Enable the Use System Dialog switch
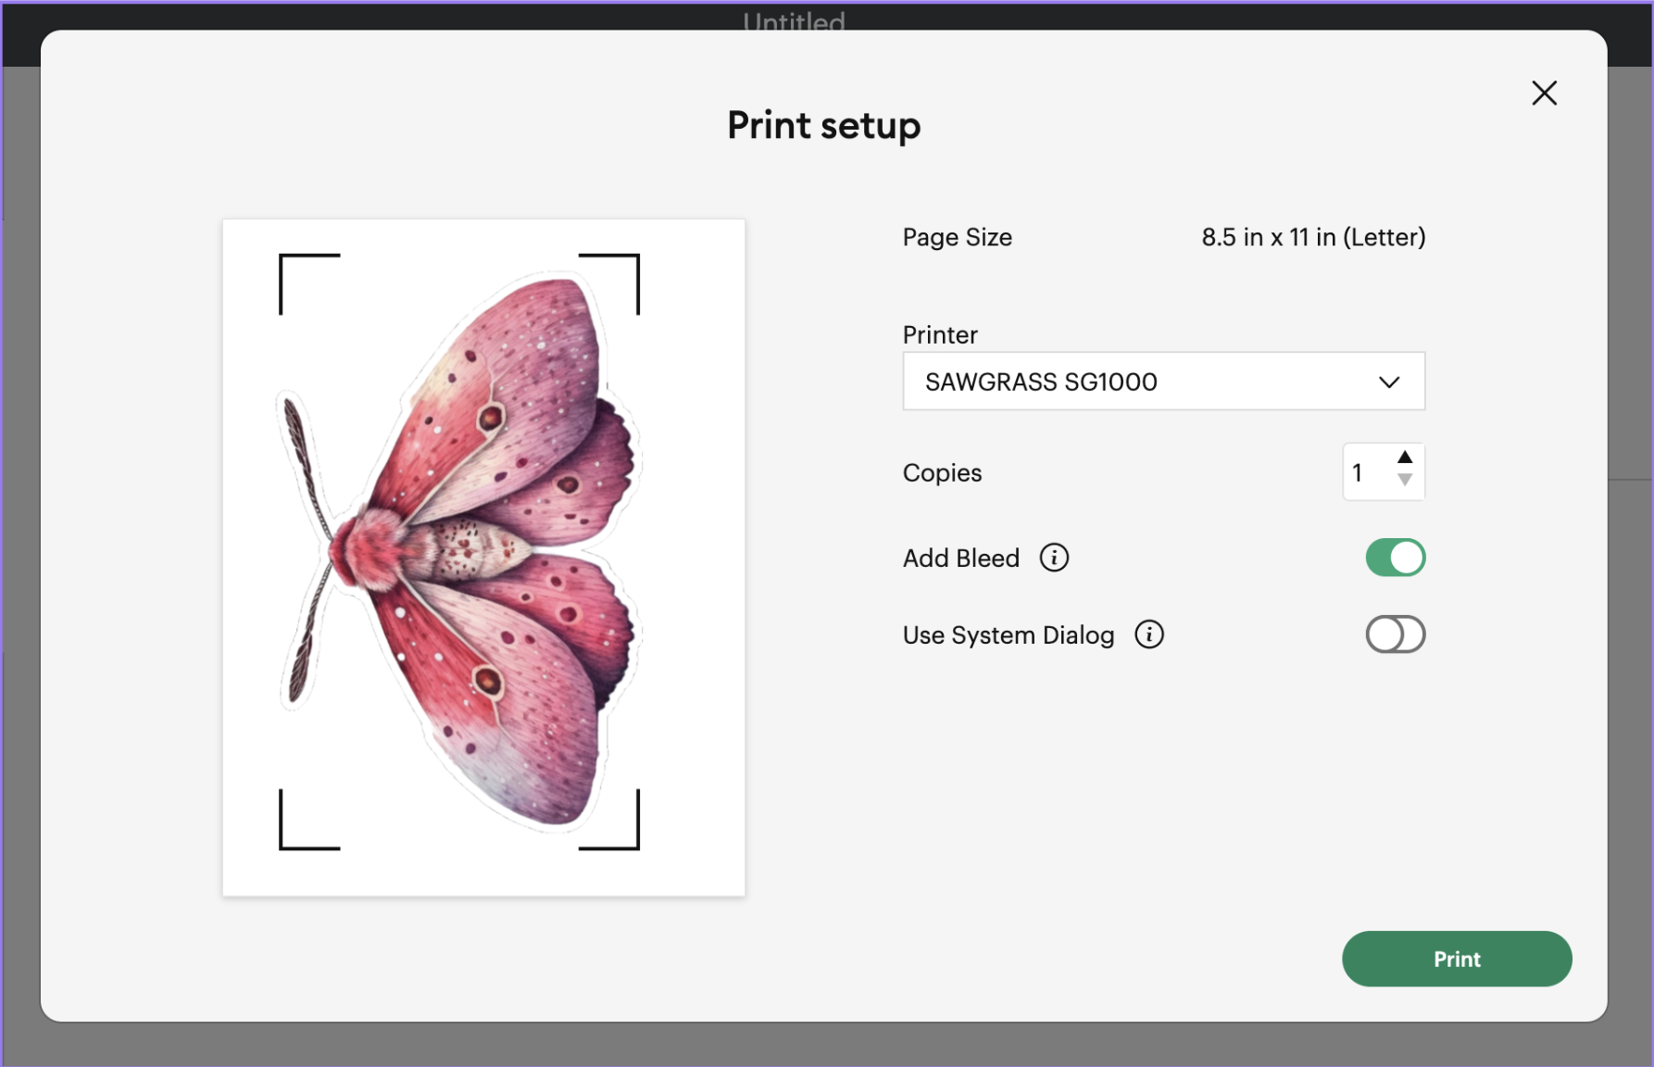Image resolution: width=1654 pixels, height=1067 pixels. 1395,634
